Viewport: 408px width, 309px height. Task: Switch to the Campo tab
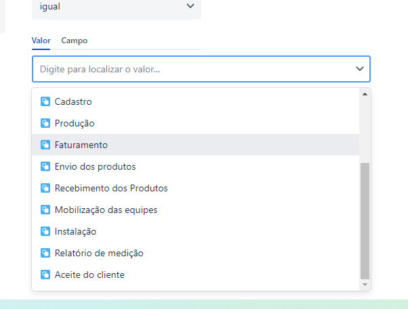click(74, 41)
